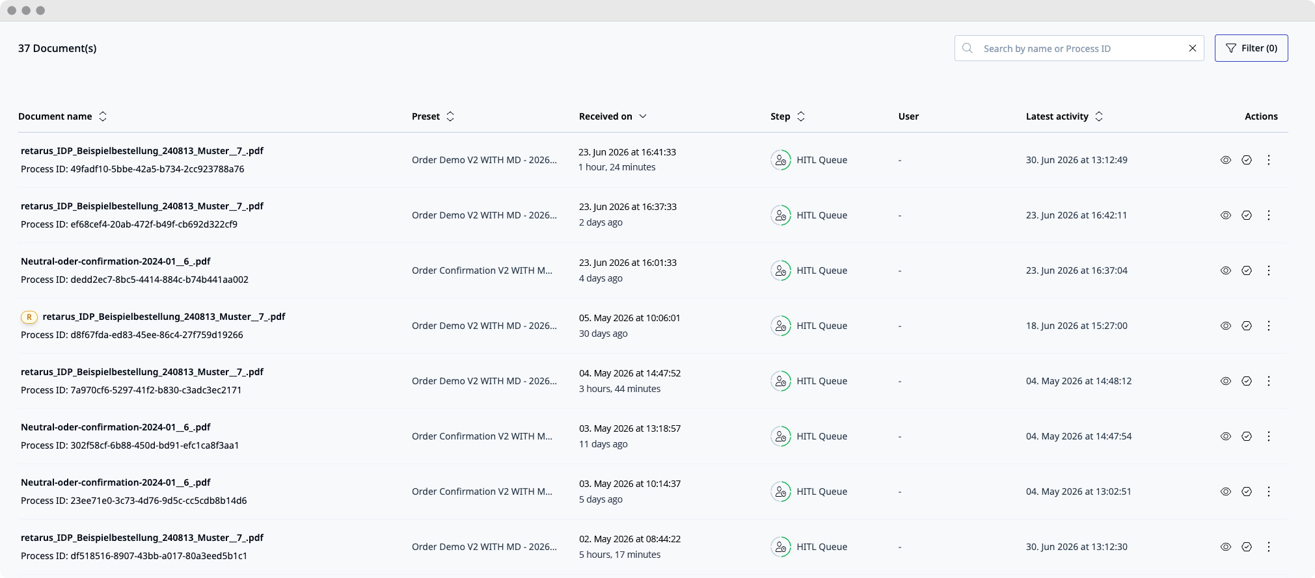
Task: Select text 'Process ID: df518516-8907-43bb-a017-80a3eed5b1c1'
Action: (x=134, y=556)
